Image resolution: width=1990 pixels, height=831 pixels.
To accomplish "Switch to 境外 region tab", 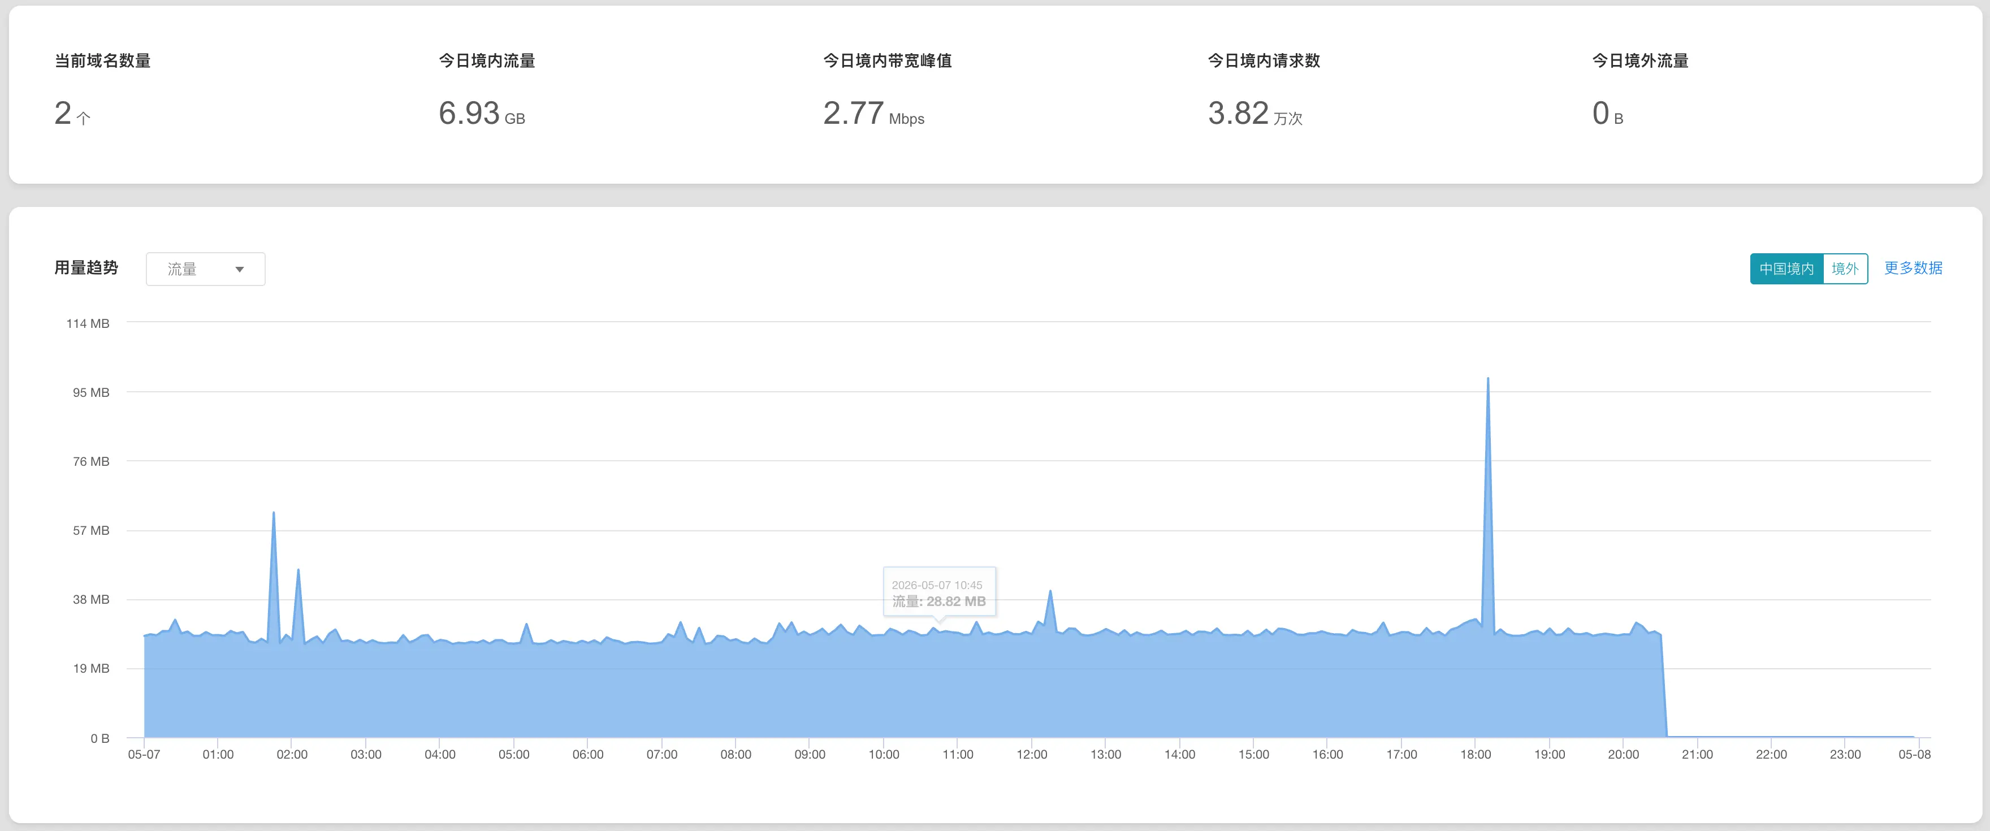I will 1845,269.
